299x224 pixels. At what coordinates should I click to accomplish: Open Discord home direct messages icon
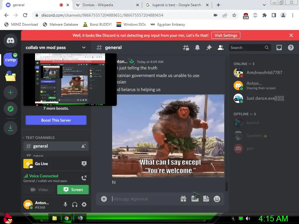coord(11,40)
